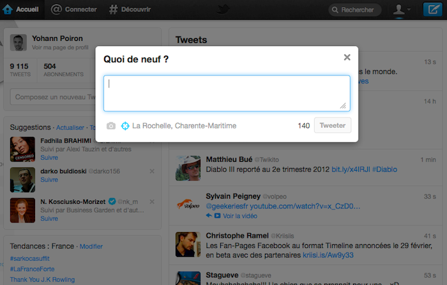Viewport: 447px width, 285px height.
Task: Open Matthieu Bué profile name
Action: [229, 159]
